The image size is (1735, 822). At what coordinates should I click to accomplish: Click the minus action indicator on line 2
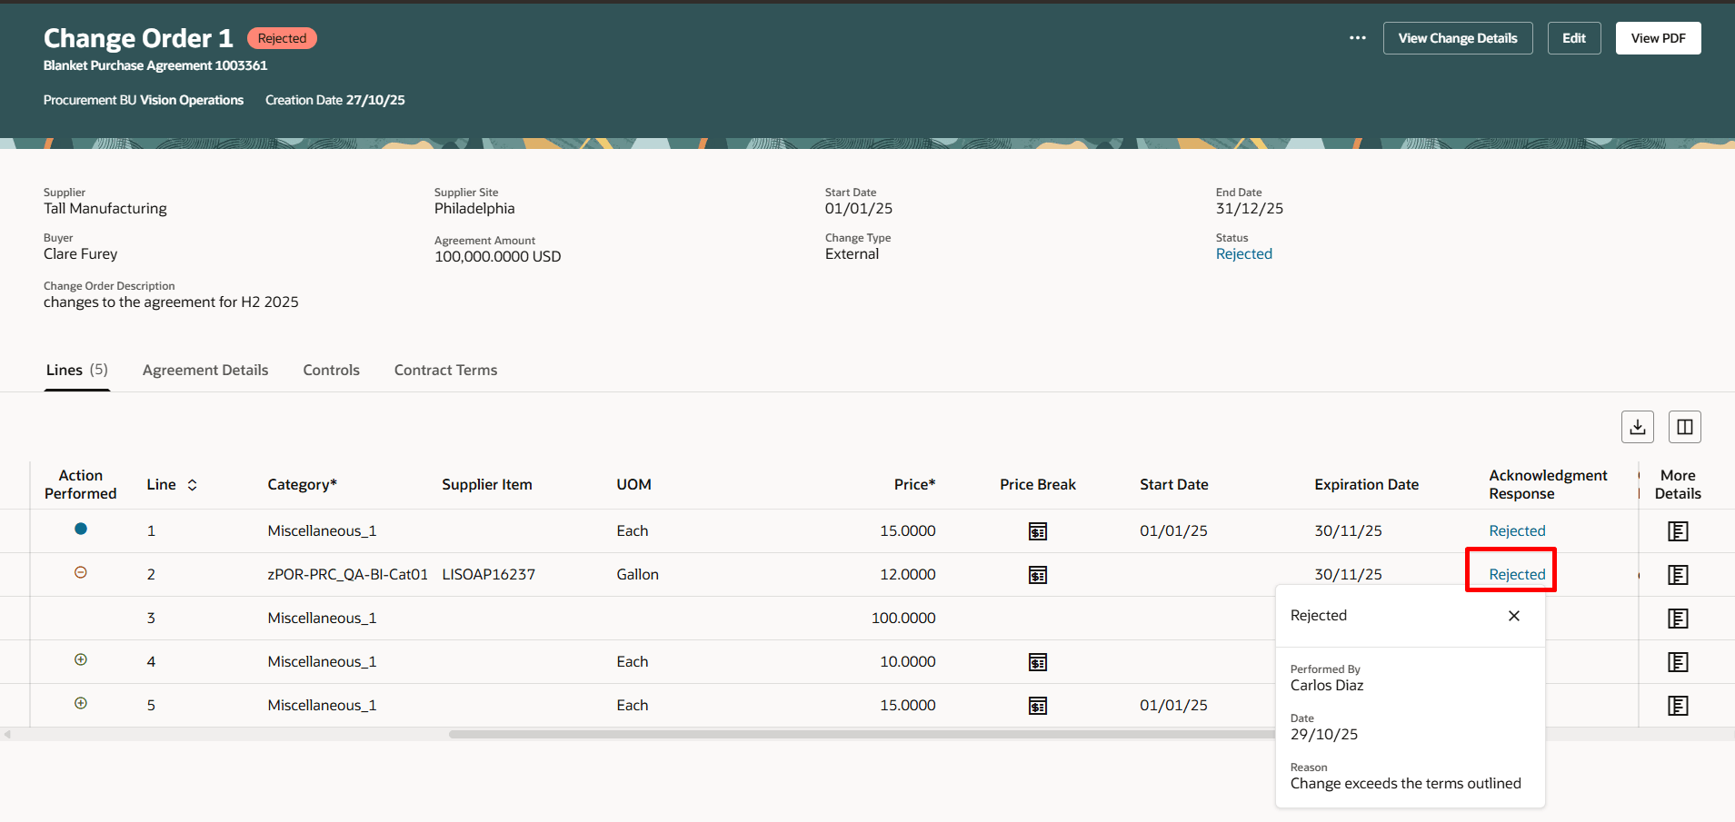[80, 572]
